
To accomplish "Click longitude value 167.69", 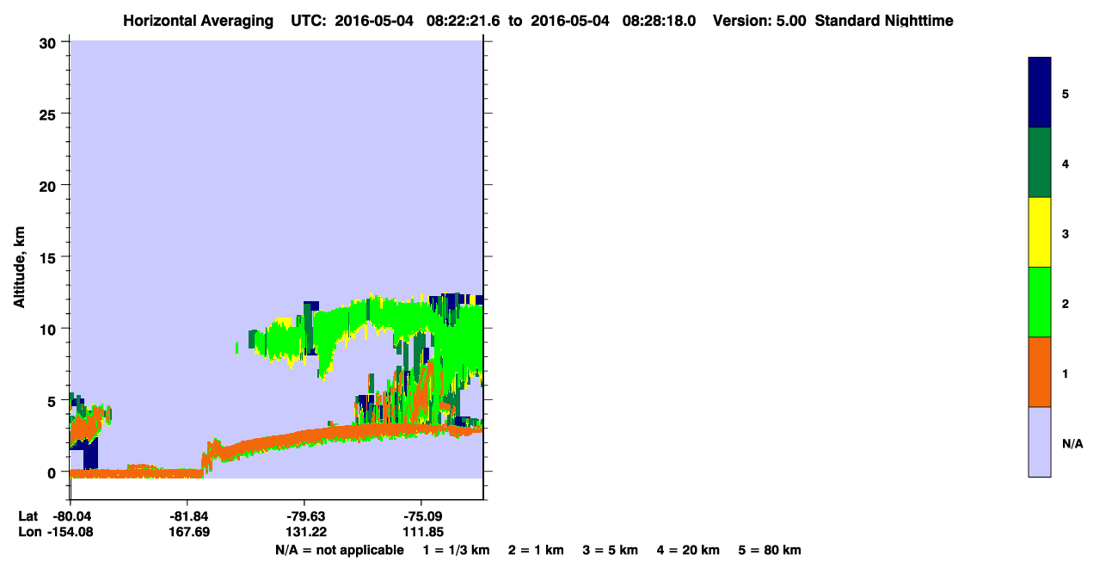I will coord(188,532).
